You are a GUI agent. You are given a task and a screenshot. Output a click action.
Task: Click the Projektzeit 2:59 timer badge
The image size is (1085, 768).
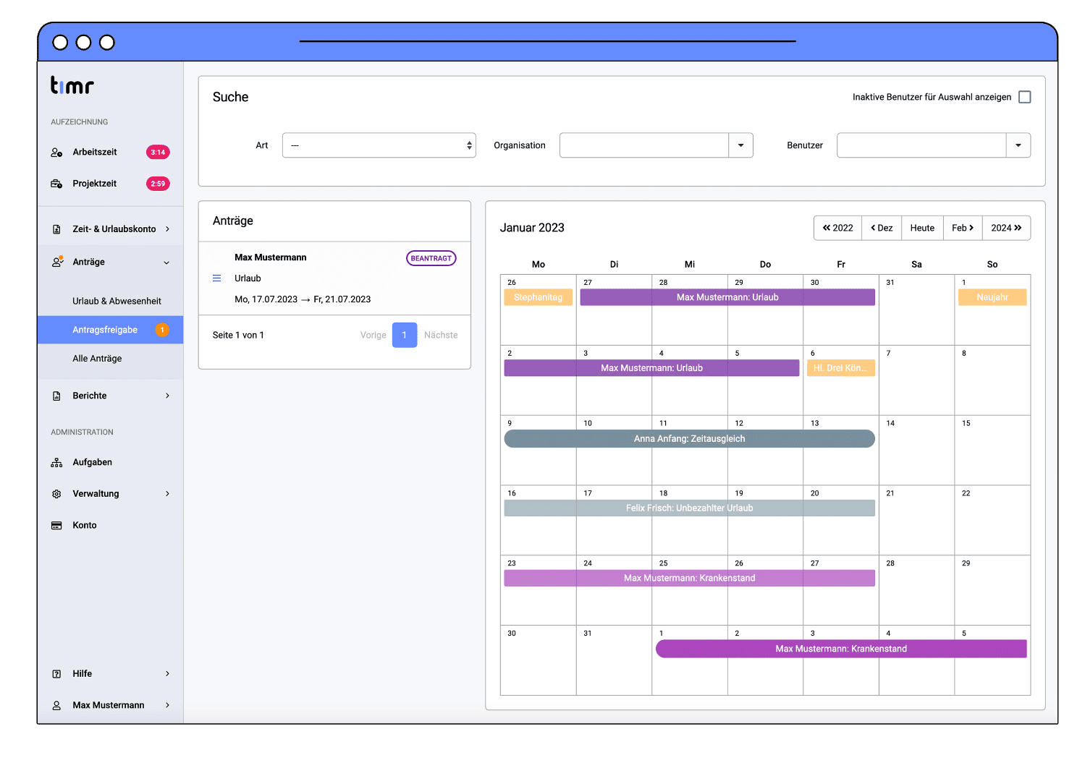coord(158,184)
